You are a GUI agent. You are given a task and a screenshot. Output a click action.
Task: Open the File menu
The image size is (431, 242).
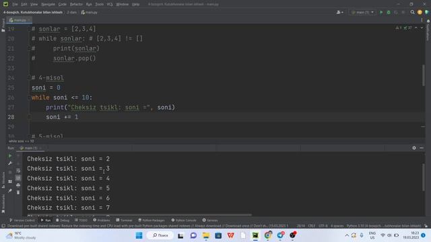point(15,4)
